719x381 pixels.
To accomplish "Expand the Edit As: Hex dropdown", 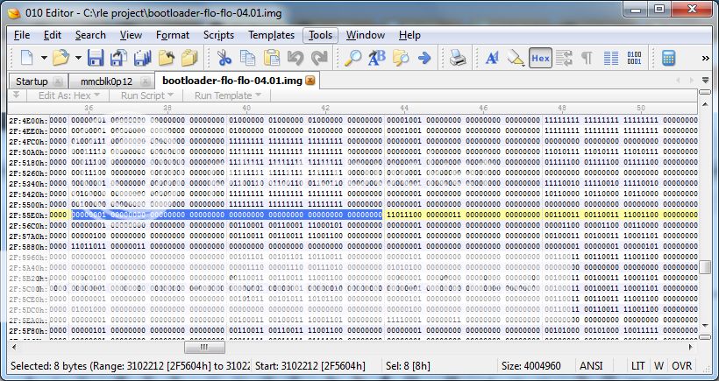I will point(69,95).
